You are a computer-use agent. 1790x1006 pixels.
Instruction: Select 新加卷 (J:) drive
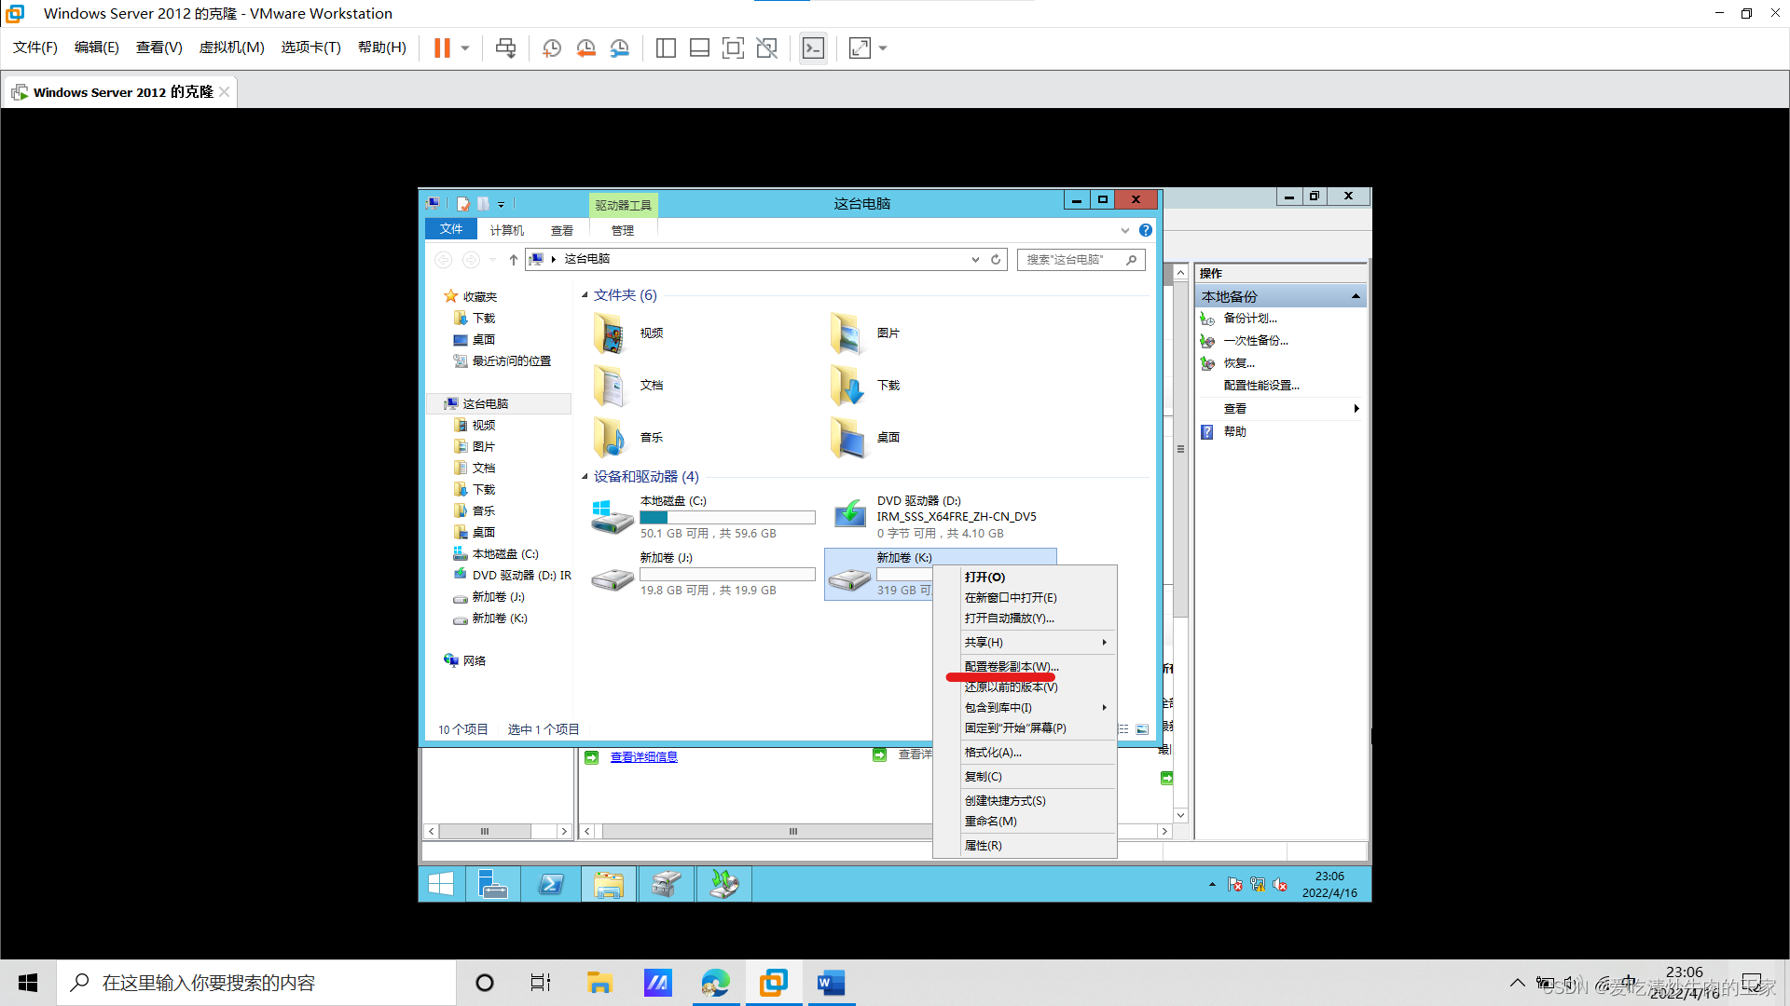click(704, 574)
